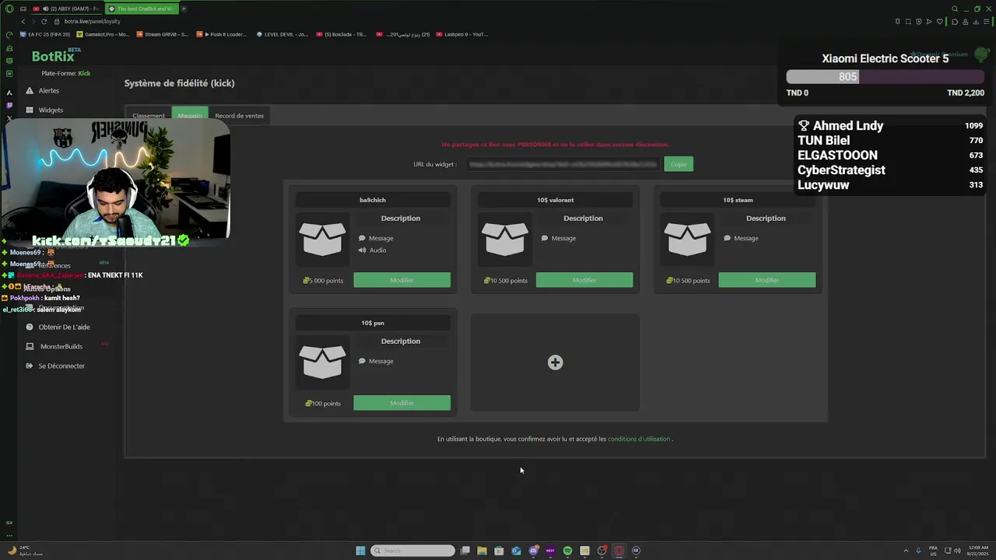The height and width of the screenshot is (560, 996).
Task: Go back in browser history
Action: click(x=23, y=21)
